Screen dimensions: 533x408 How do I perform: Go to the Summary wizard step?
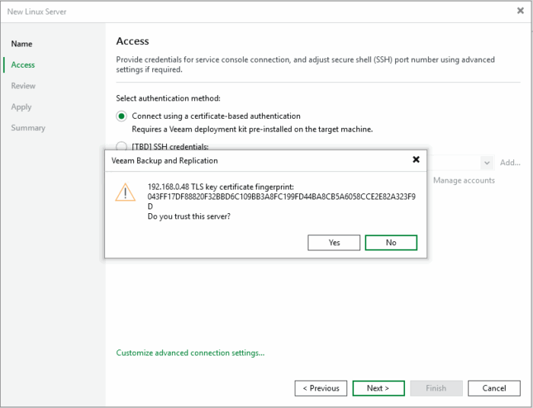coord(28,128)
